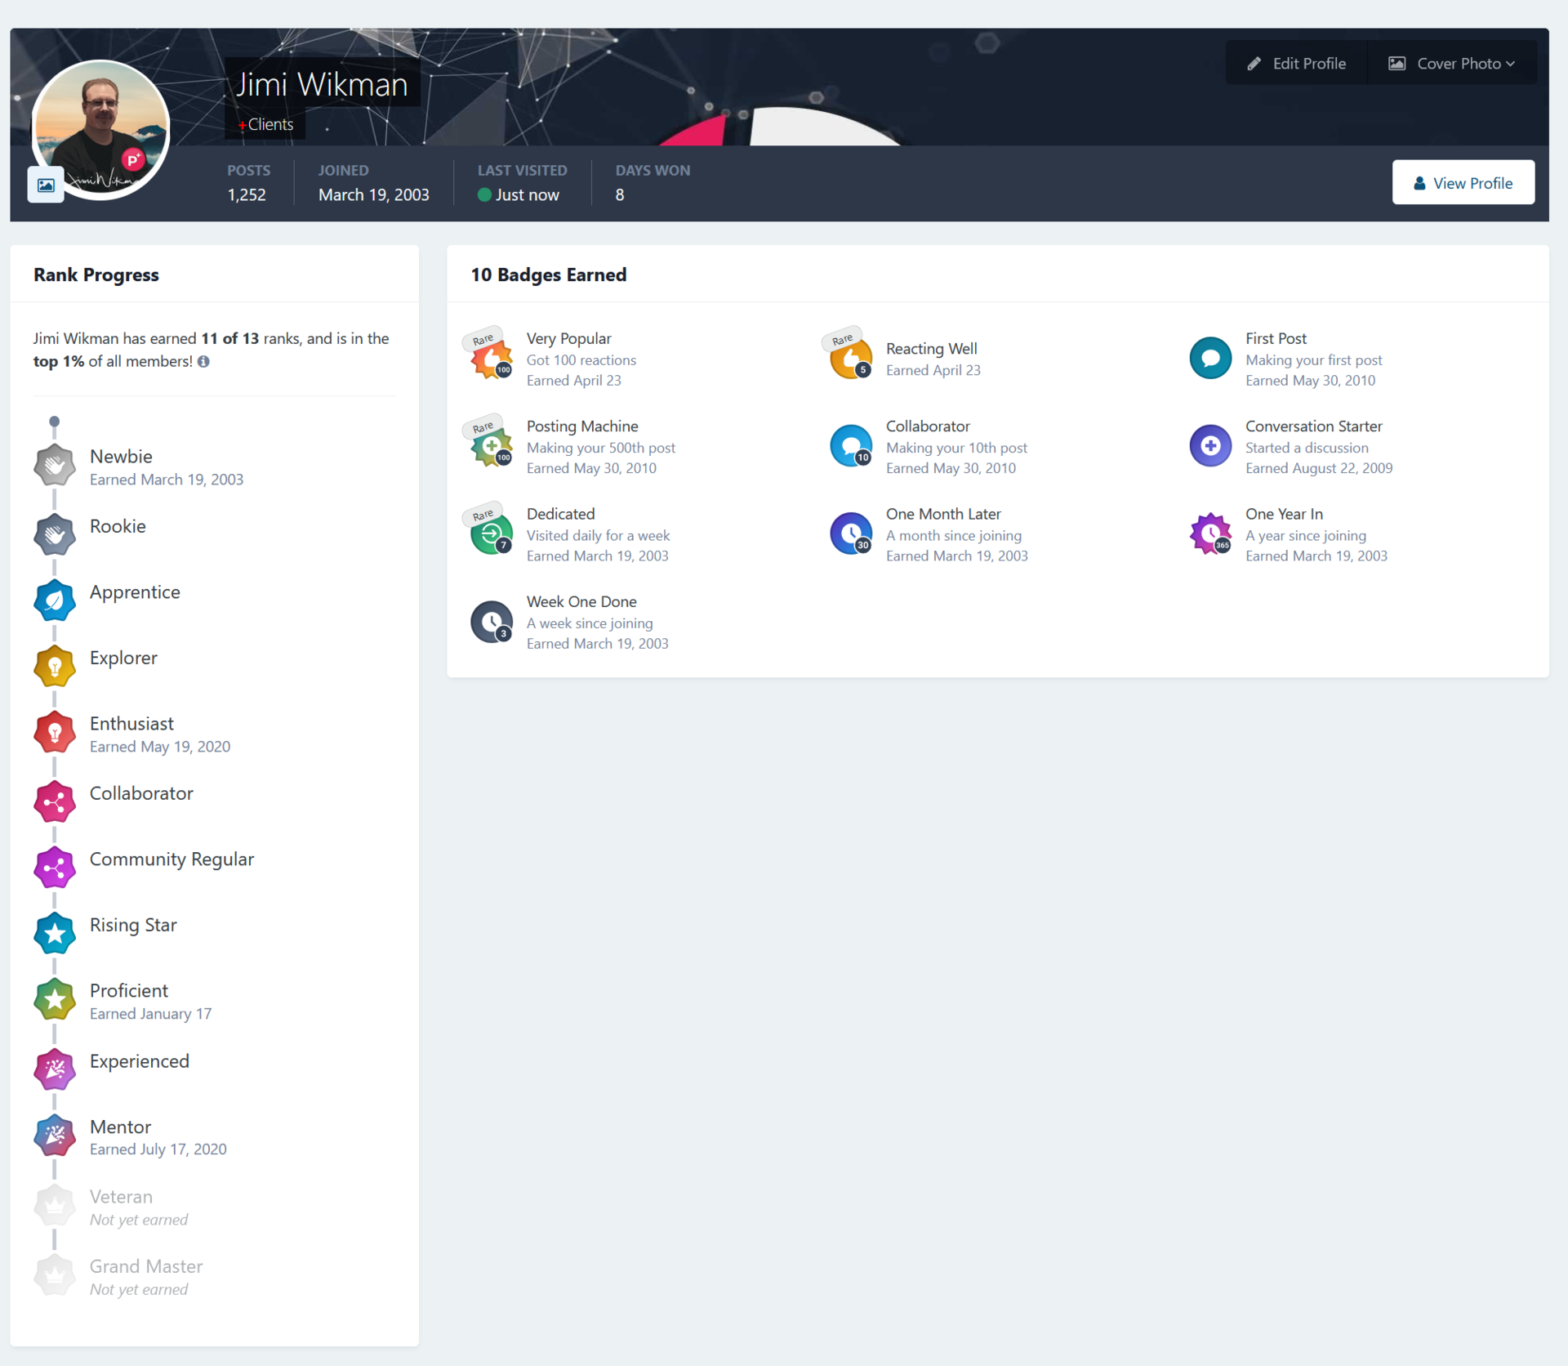Image resolution: width=1568 pixels, height=1366 pixels.
Task: Click the One Month Later badge icon
Action: pyautogui.click(x=850, y=534)
